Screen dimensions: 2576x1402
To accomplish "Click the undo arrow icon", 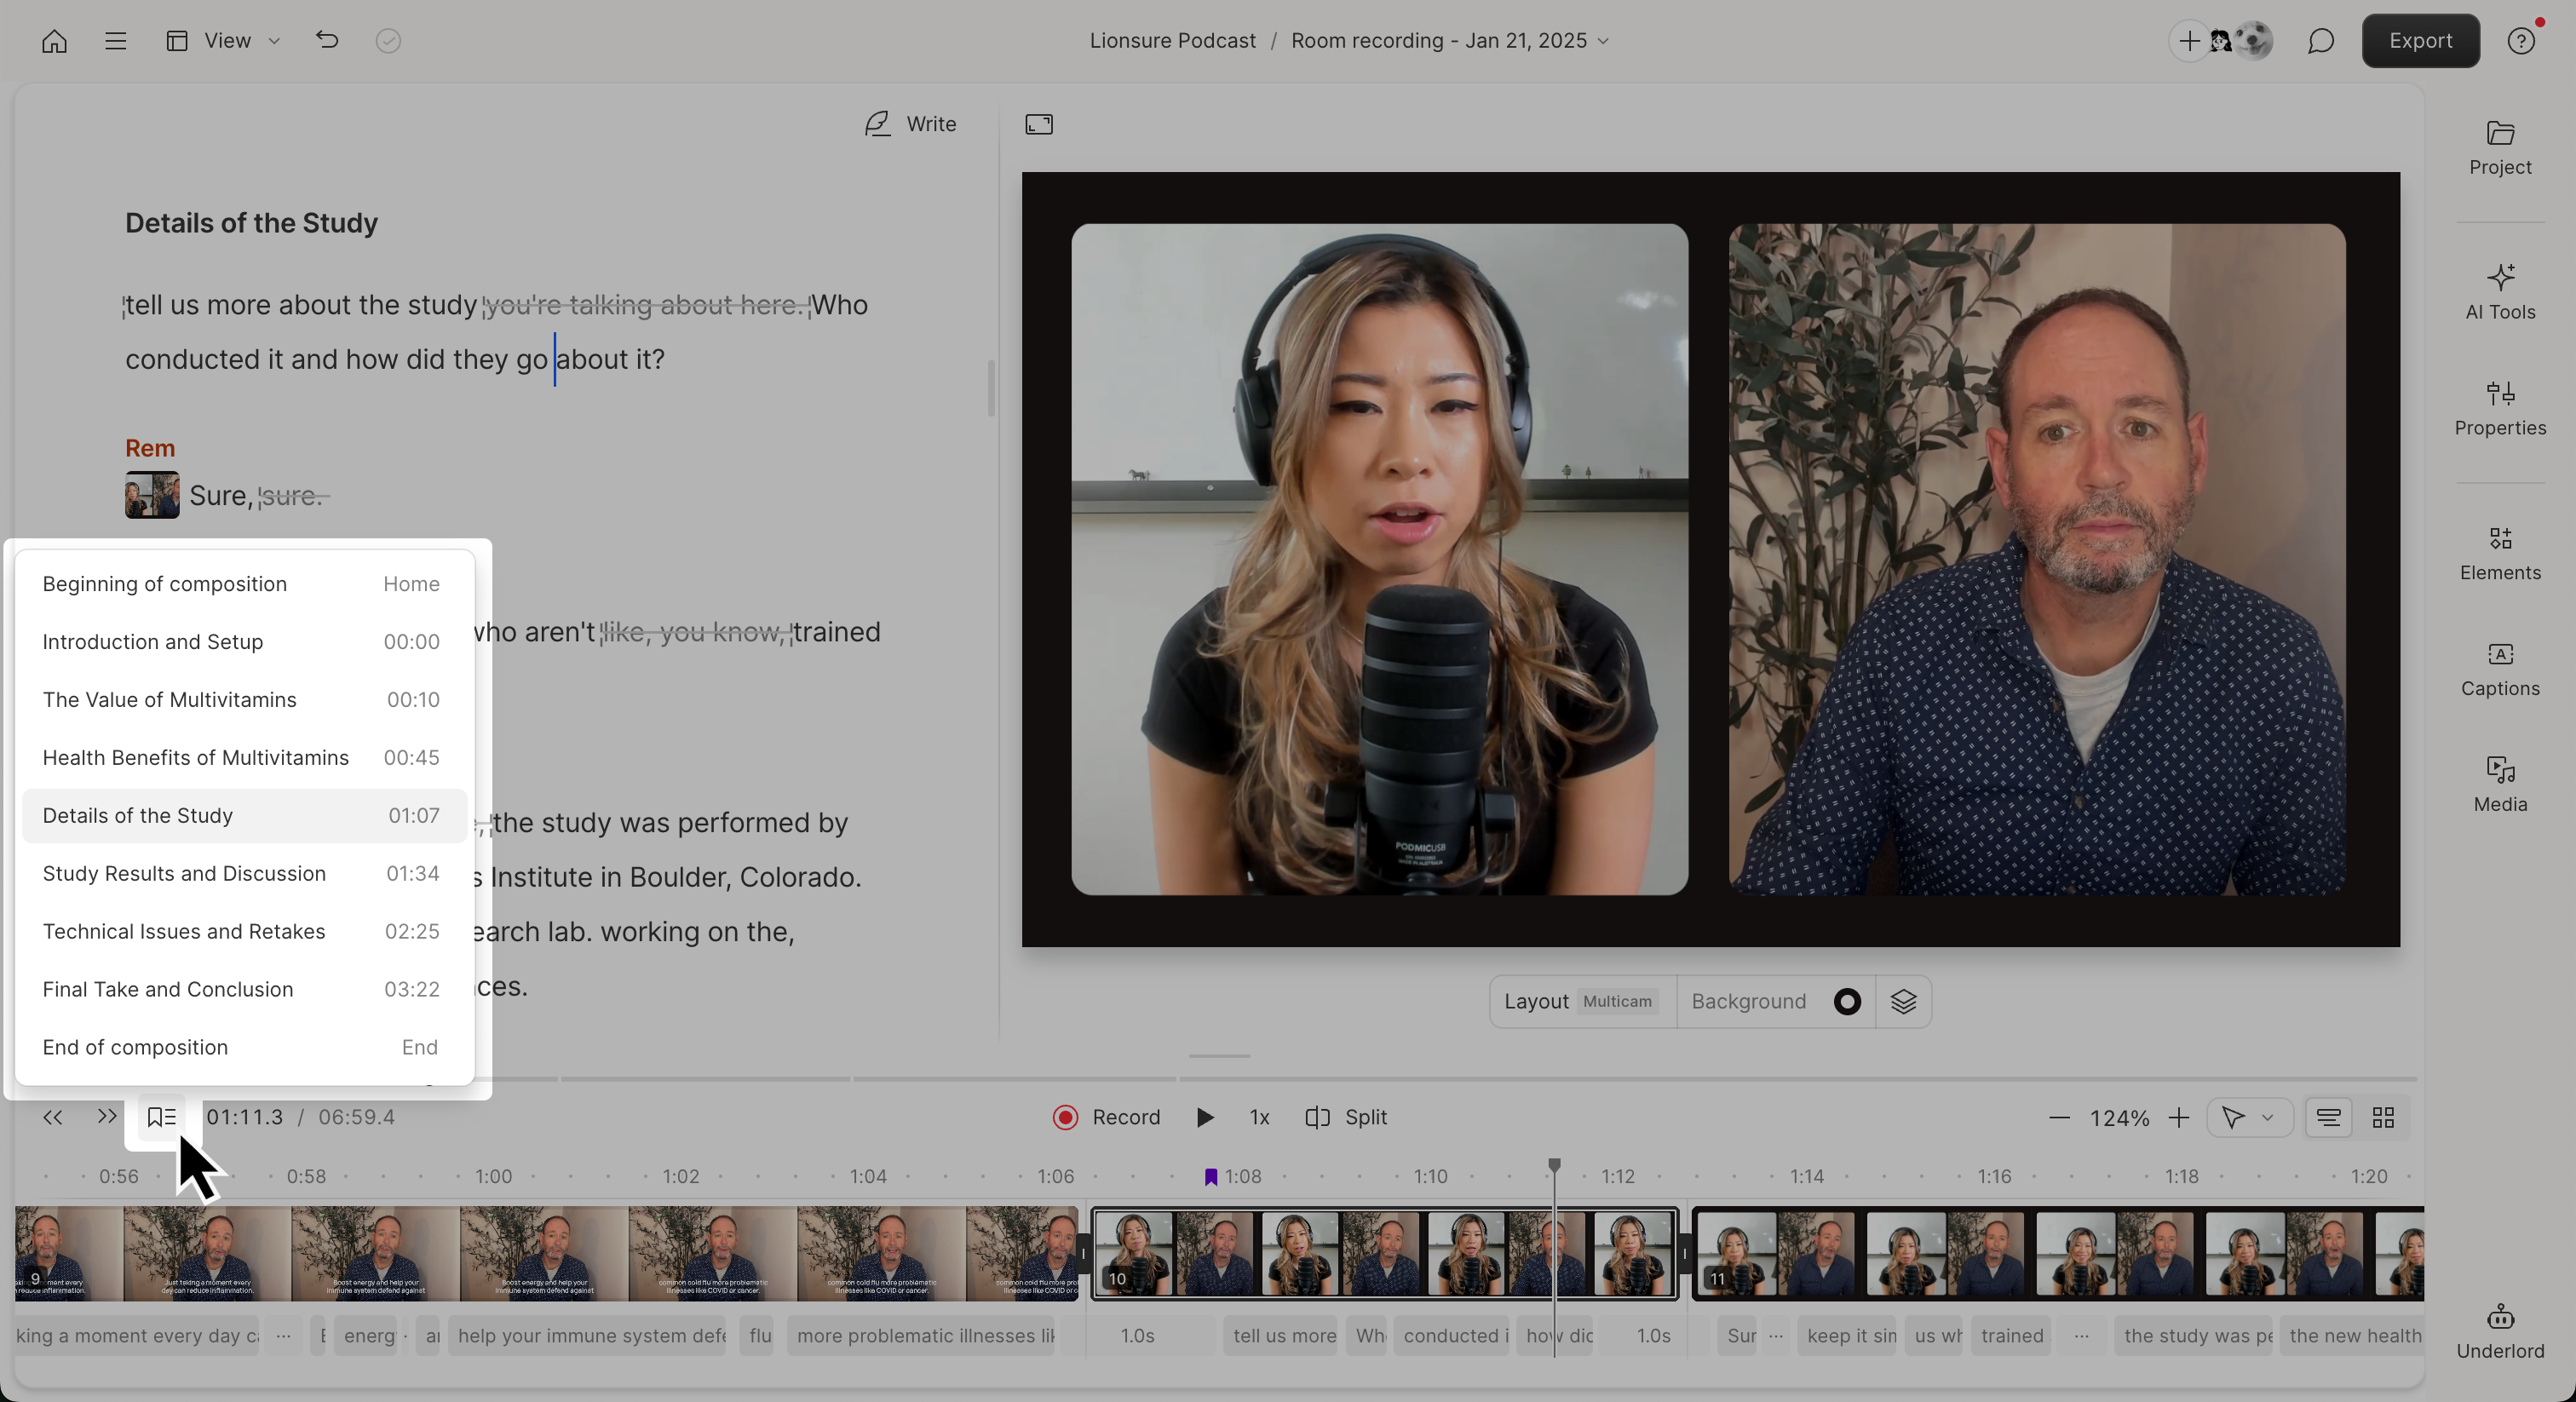I will pyautogui.click(x=327, y=41).
